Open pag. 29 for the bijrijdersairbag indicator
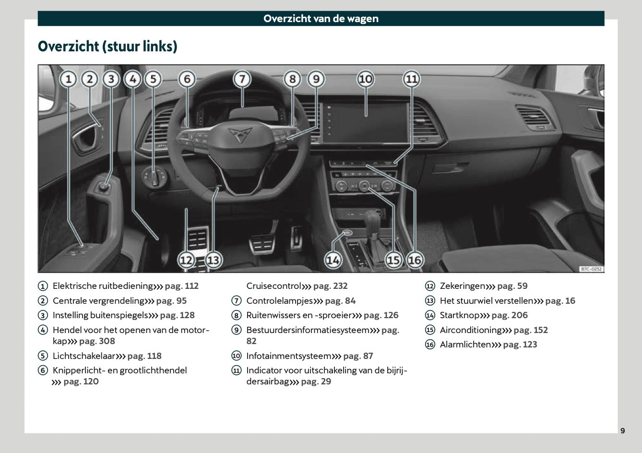This screenshot has width=642, height=453. 316,381
